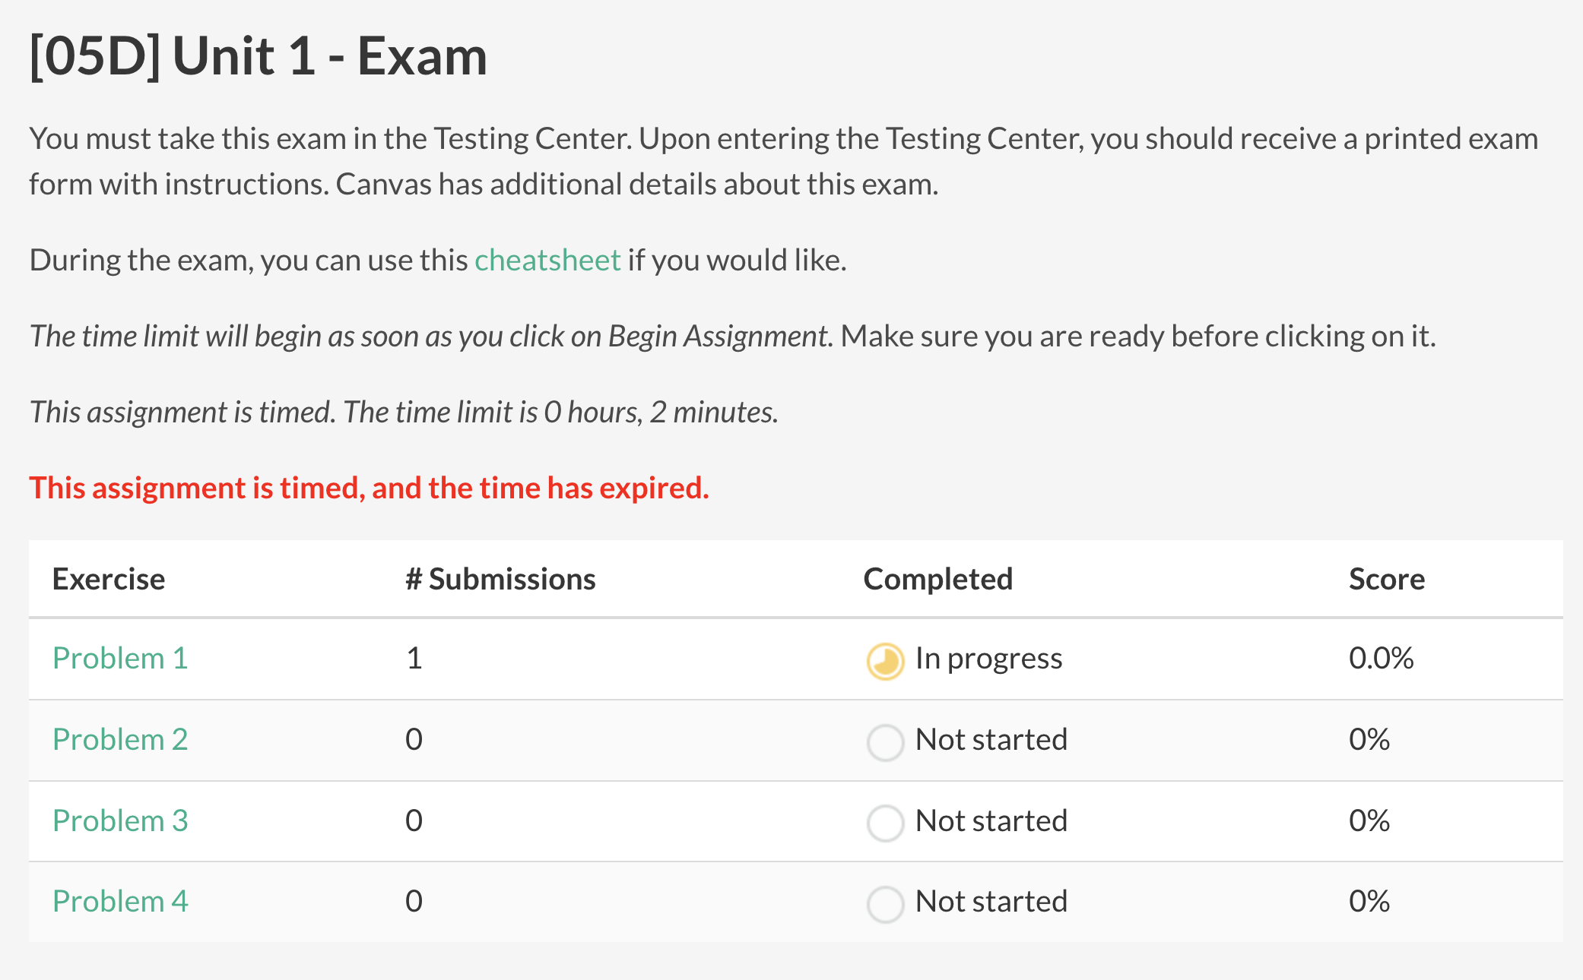Select the Completed column header

[x=938, y=579]
